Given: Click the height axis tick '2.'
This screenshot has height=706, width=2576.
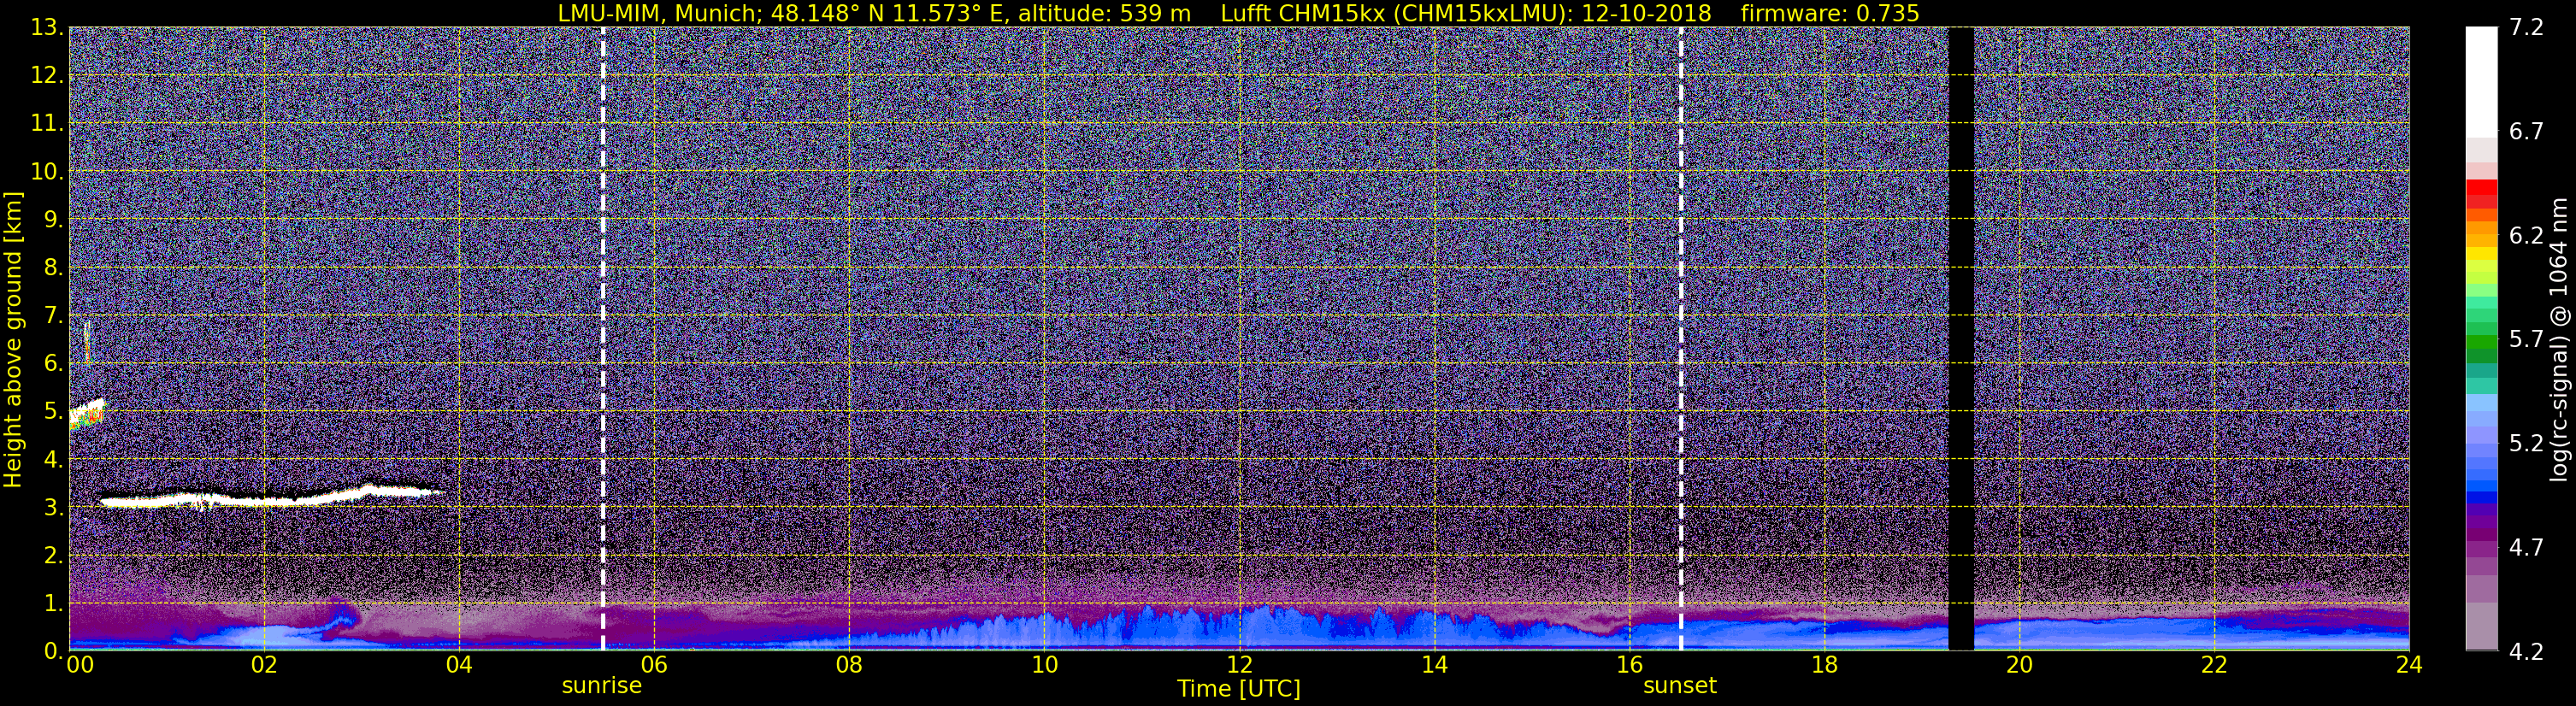Looking at the screenshot, I should 52,556.
